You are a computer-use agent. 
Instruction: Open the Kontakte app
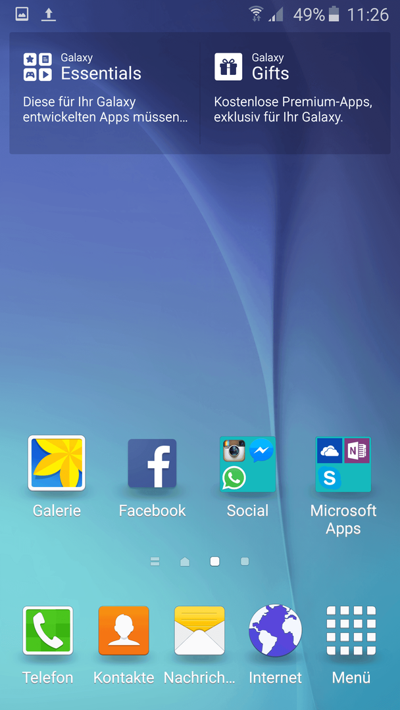[x=124, y=630]
